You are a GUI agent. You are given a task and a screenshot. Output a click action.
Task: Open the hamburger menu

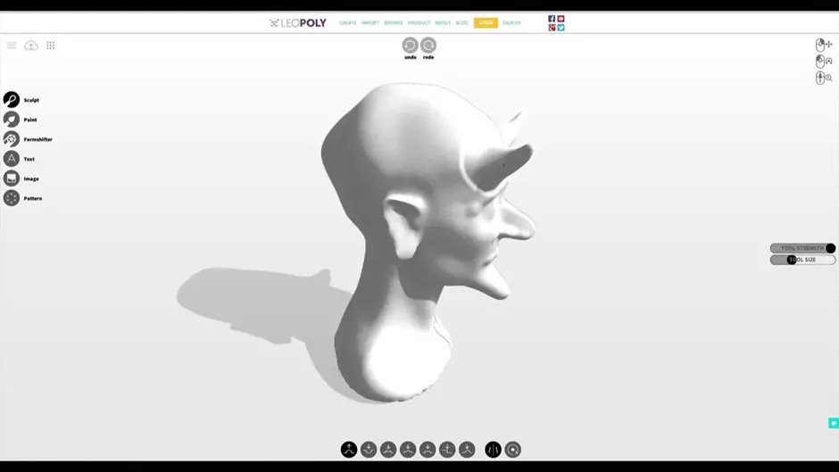pyautogui.click(x=12, y=46)
